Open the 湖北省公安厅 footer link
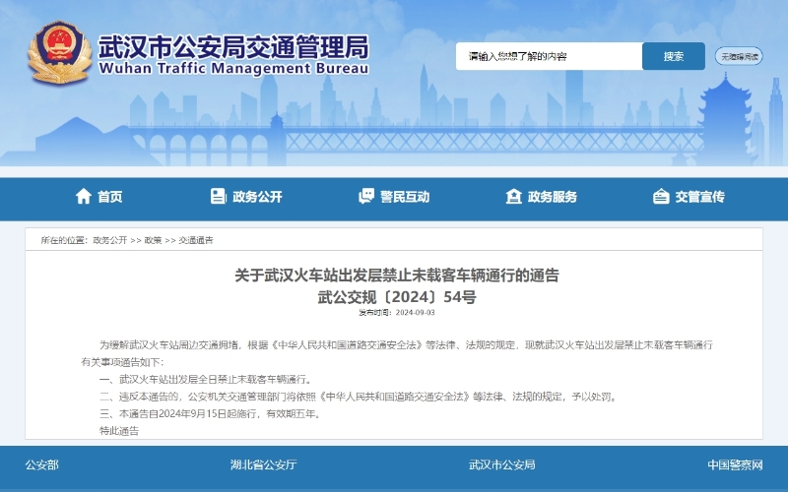Image resolution: width=788 pixels, height=492 pixels. (x=263, y=464)
